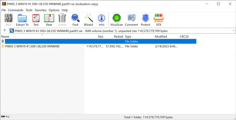Sort by Modified column header

click(x=167, y=37)
